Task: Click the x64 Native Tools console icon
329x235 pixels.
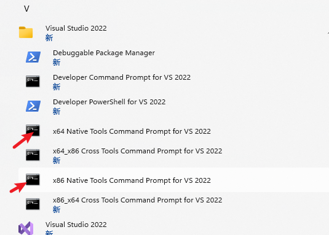Action: pyautogui.click(x=33, y=130)
